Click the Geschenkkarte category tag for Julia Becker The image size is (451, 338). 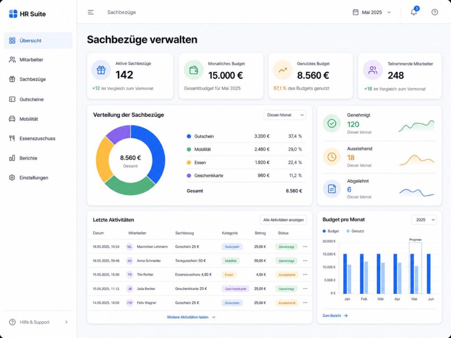(x=235, y=289)
